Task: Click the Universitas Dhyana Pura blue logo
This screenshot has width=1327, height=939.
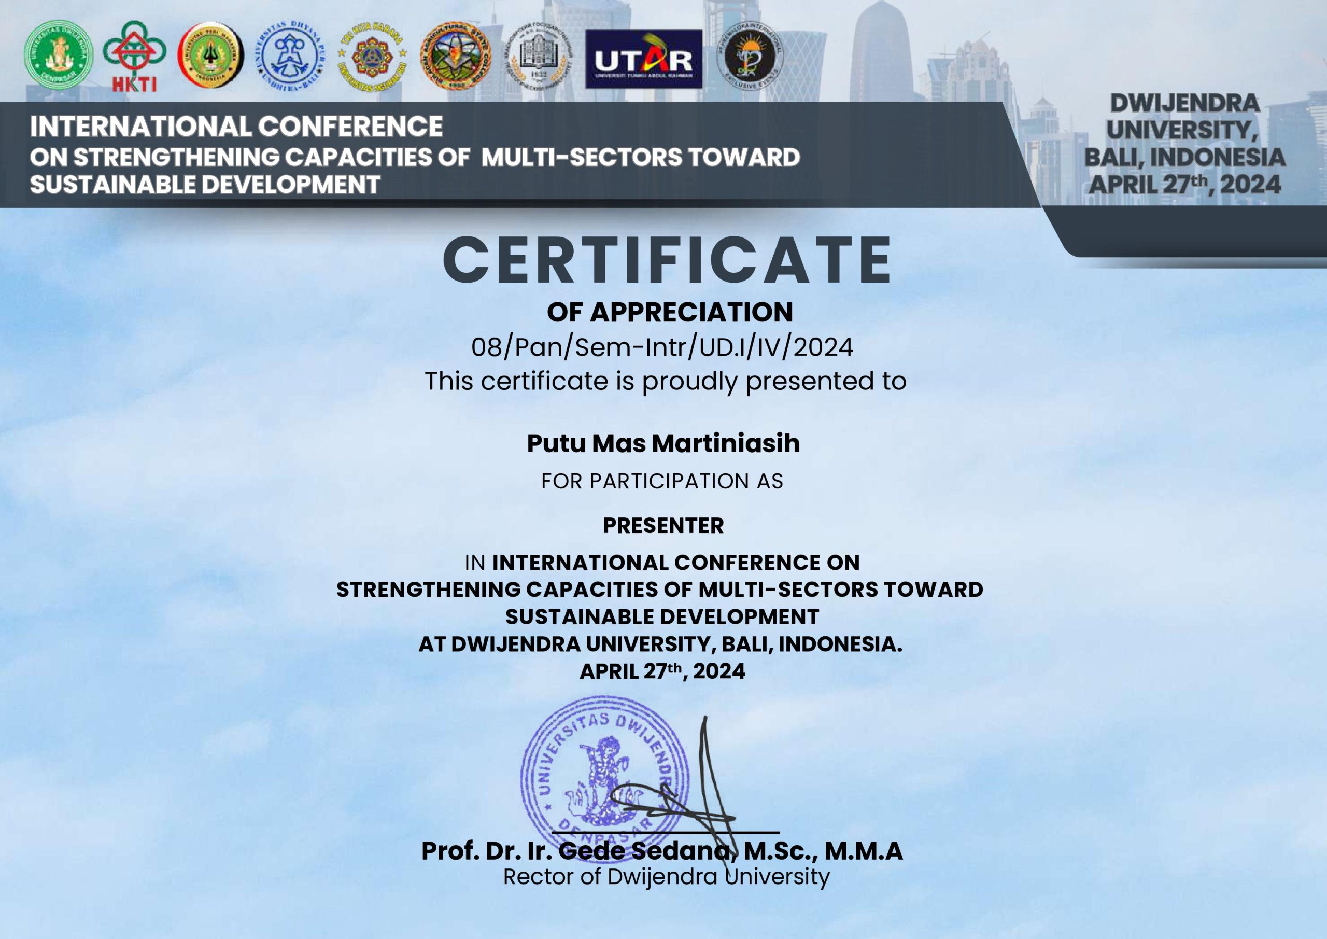Action: [x=290, y=57]
